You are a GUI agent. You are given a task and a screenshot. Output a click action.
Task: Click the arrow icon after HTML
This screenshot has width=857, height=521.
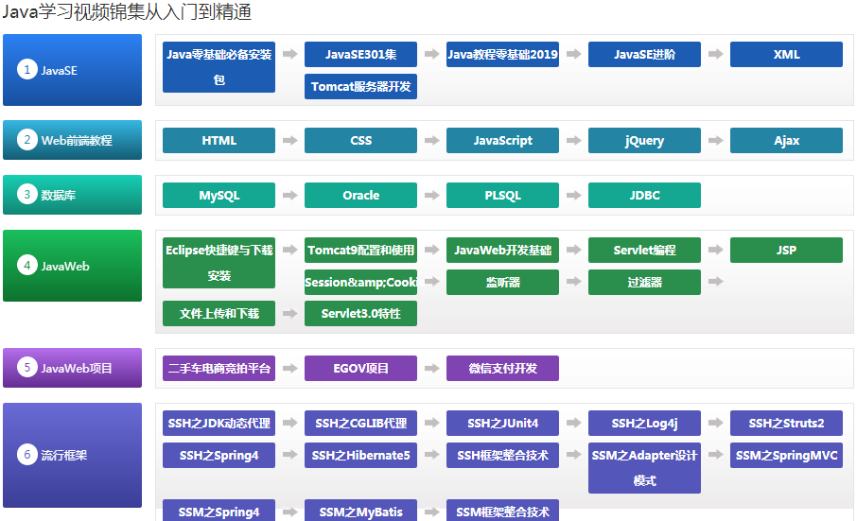tap(289, 141)
